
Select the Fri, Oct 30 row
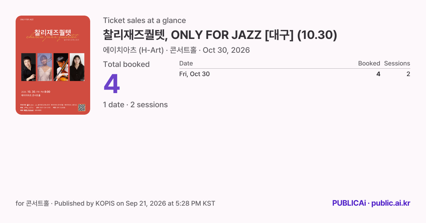[x=295, y=74]
